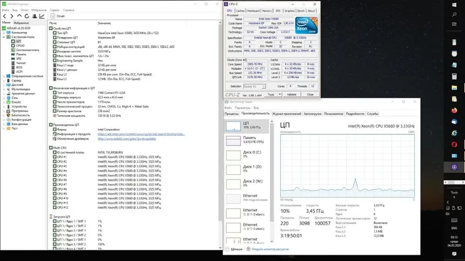The image size is (465, 261).
Task: Click the AIDA64 details vertical scrollbar
Action: [x=220, y=123]
